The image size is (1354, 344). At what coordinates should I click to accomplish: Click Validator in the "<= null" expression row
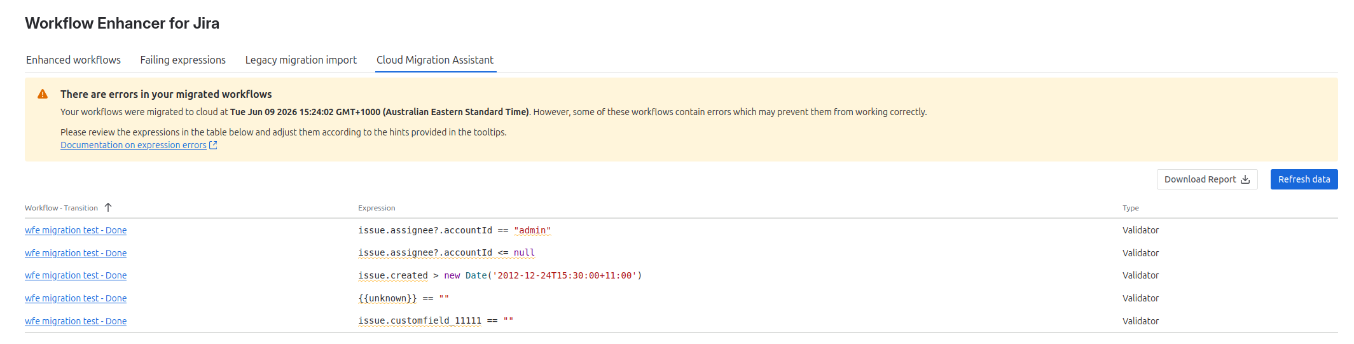tap(1140, 253)
